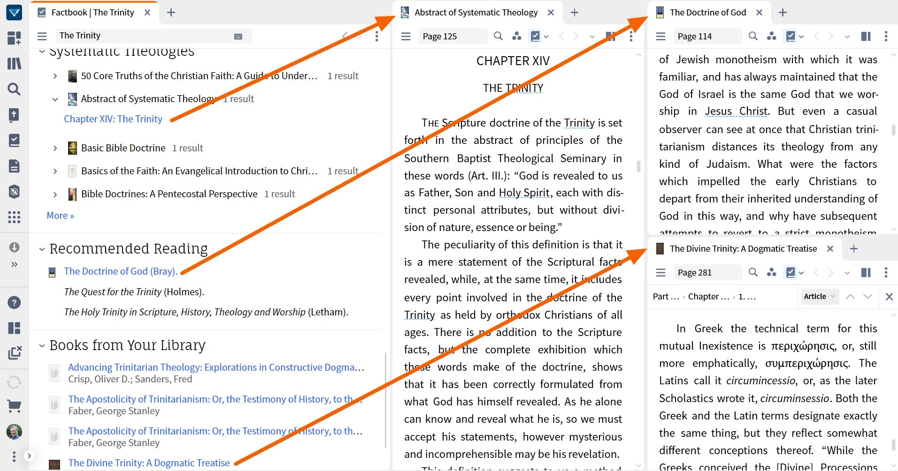This screenshot has width=898, height=471.
Task: Click the search icon in The Divine Trinity panel
Action: [x=753, y=272]
